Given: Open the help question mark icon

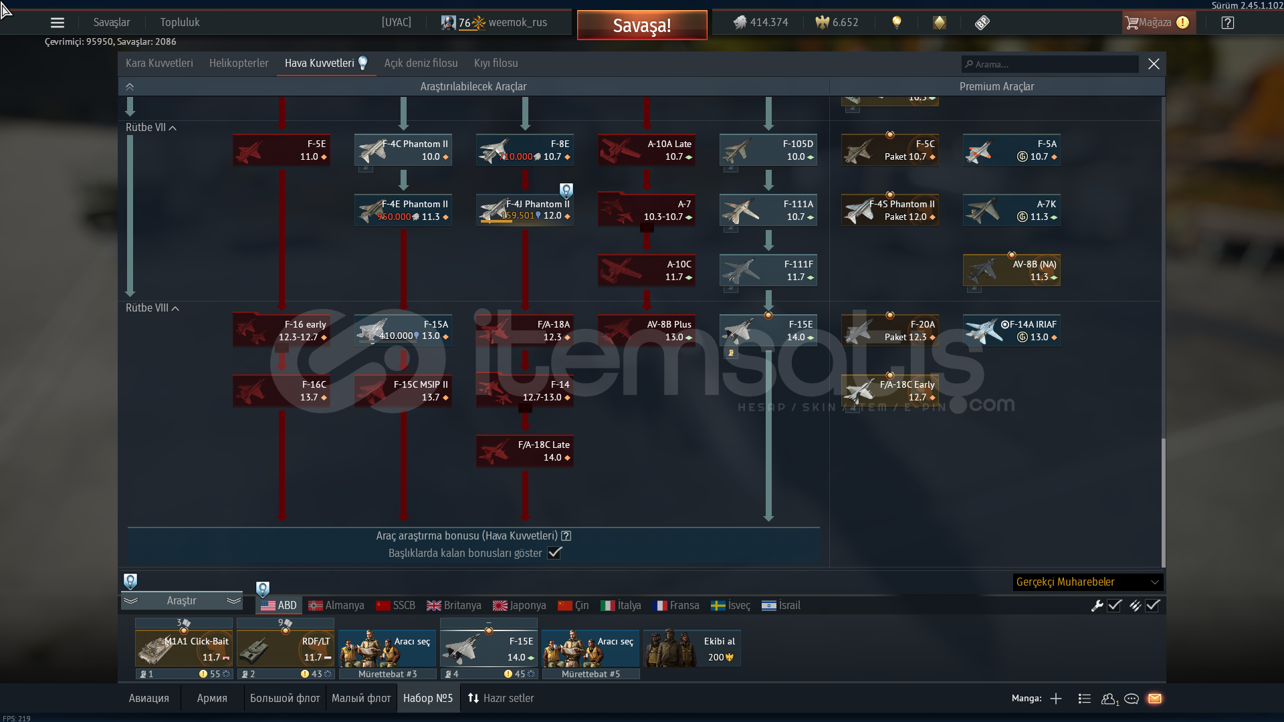Looking at the screenshot, I should tap(1228, 23).
